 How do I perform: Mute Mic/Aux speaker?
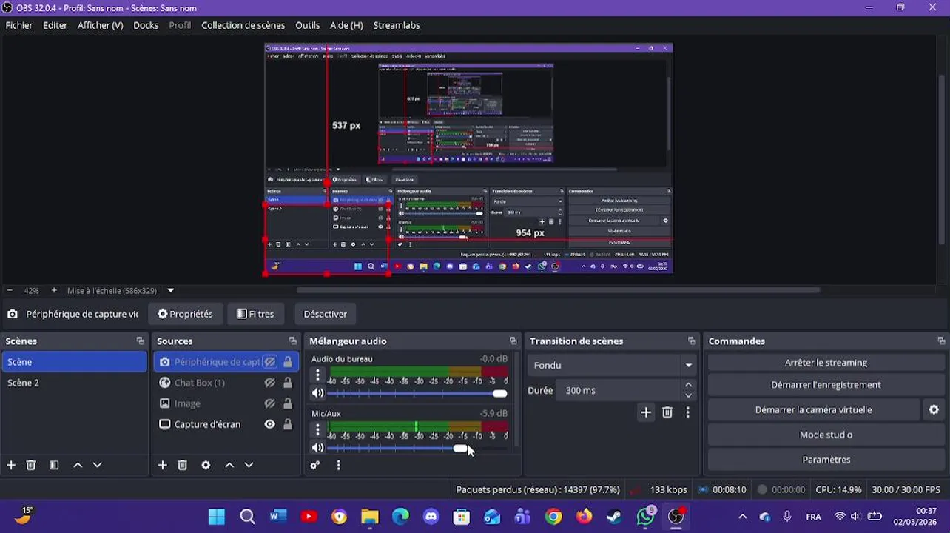(x=318, y=448)
